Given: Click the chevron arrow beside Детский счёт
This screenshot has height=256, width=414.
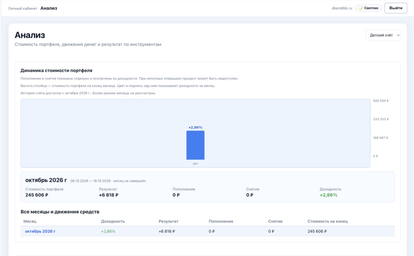Looking at the screenshot, I should (398, 35).
